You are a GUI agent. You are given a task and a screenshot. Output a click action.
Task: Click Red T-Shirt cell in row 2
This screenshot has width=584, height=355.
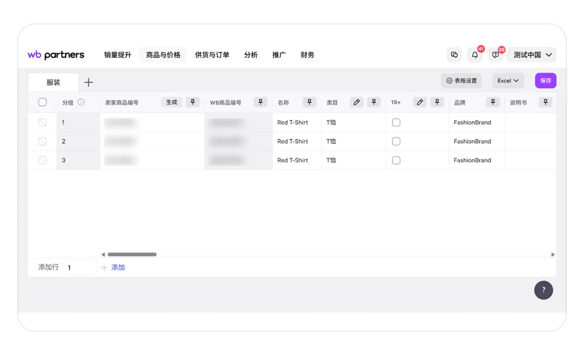pyautogui.click(x=297, y=141)
